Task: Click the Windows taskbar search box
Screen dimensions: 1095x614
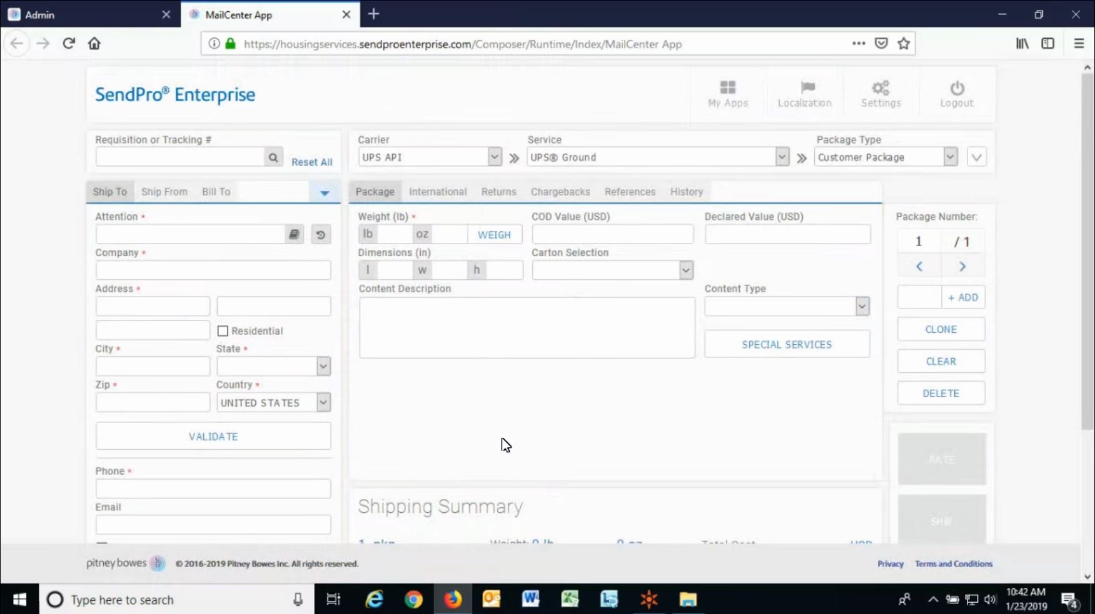Action: click(x=177, y=600)
